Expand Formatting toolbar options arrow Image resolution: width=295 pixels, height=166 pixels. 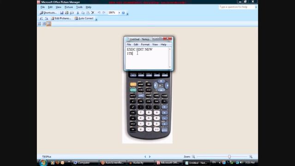[96, 19]
